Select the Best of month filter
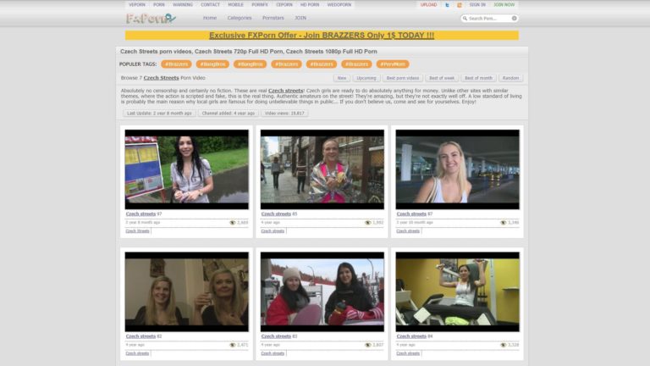Screen dimensions: 650x366 pyautogui.click(x=478, y=78)
